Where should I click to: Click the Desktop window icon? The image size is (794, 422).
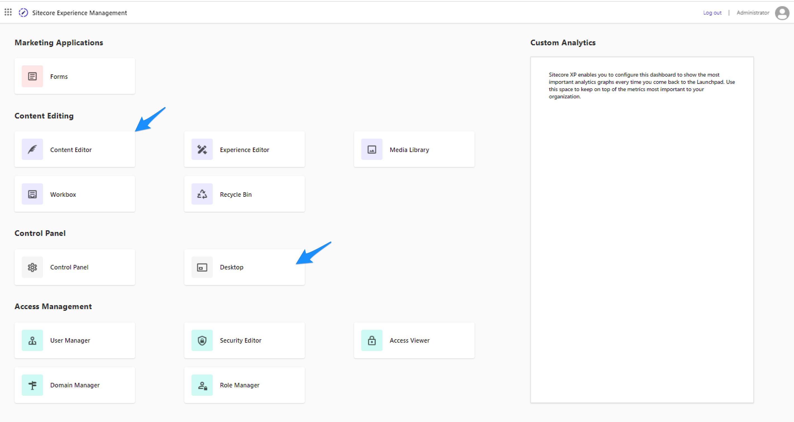202,267
